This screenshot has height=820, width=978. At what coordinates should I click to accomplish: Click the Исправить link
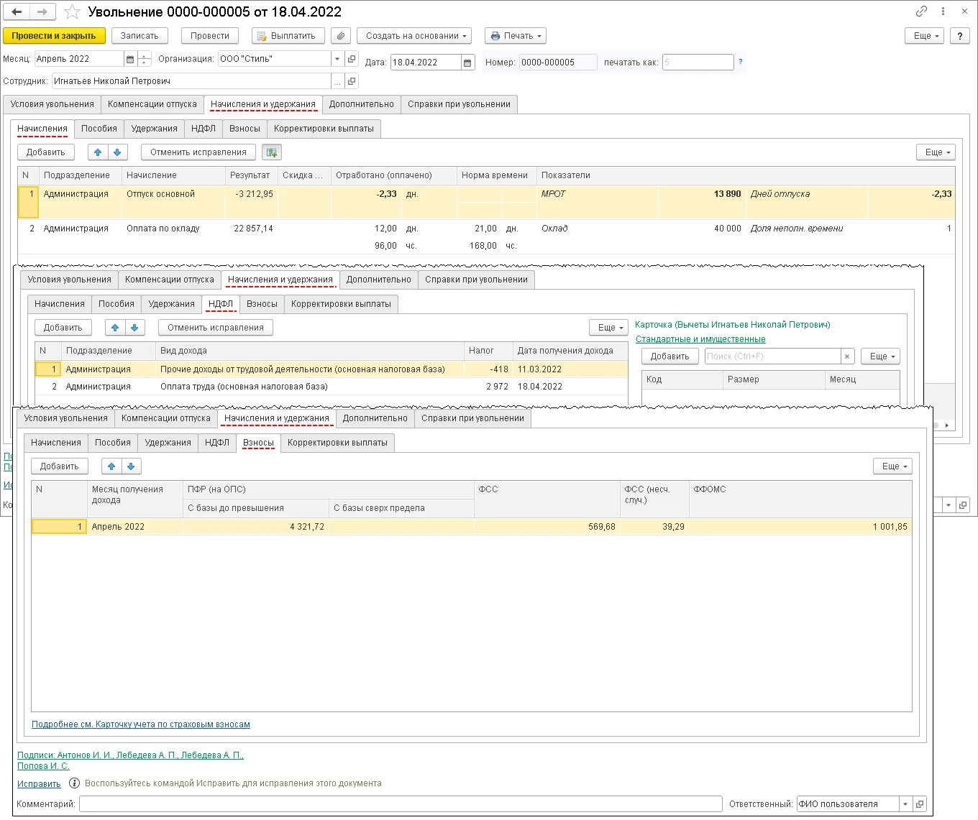coord(39,784)
